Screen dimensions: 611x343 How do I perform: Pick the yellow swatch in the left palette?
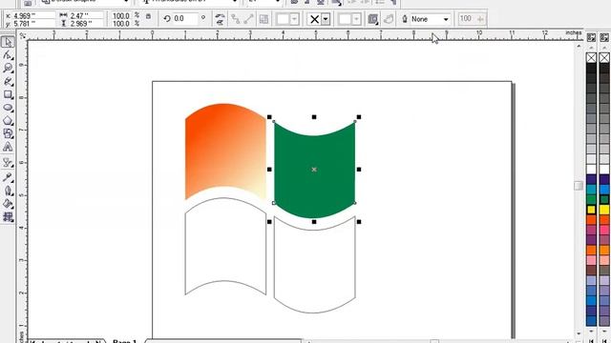[591, 210]
